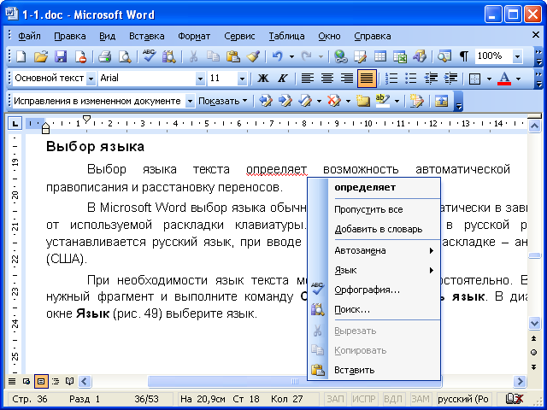Open the Правка menu
The width and height of the screenshot is (547, 410).
click(70, 36)
